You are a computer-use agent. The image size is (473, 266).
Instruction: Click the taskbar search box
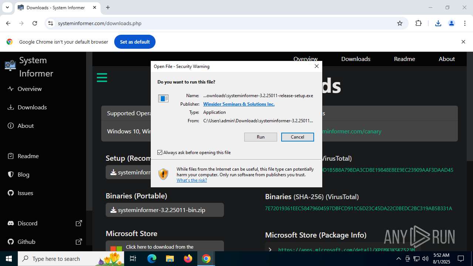[x=70, y=259]
